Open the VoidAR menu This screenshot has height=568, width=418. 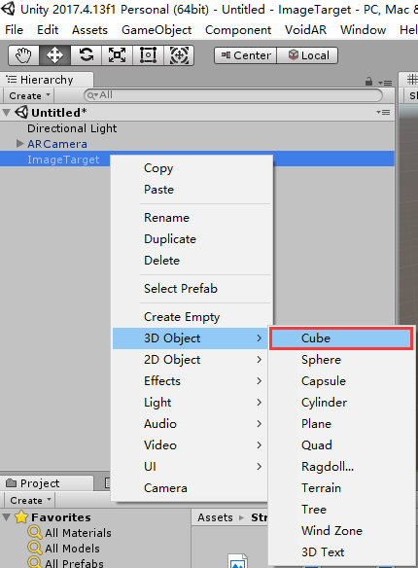pos(305,30)
